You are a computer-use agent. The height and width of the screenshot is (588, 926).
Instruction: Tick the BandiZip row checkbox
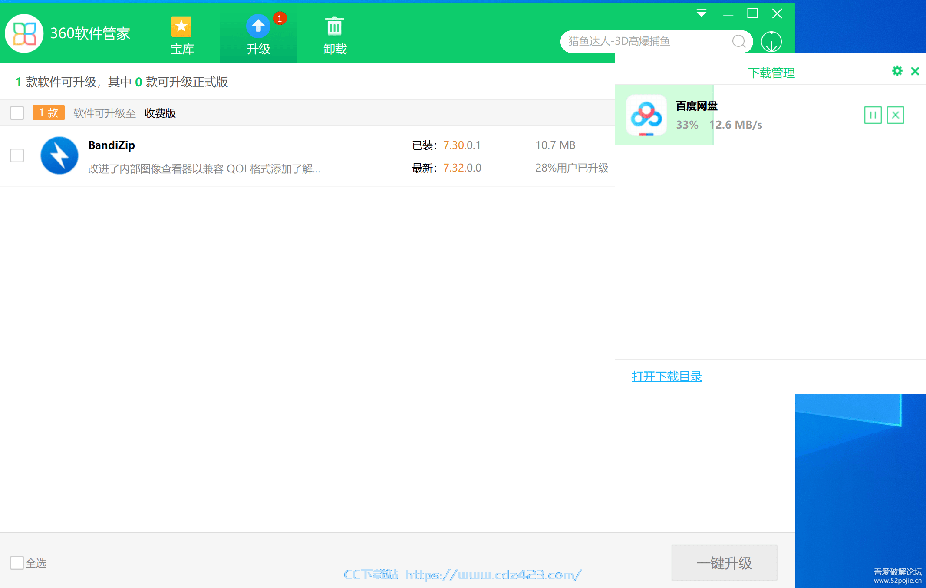[x=17, y=155]
